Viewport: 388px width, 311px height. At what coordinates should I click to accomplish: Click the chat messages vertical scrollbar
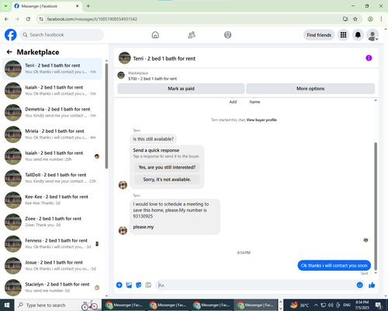(x=376, y=206)
